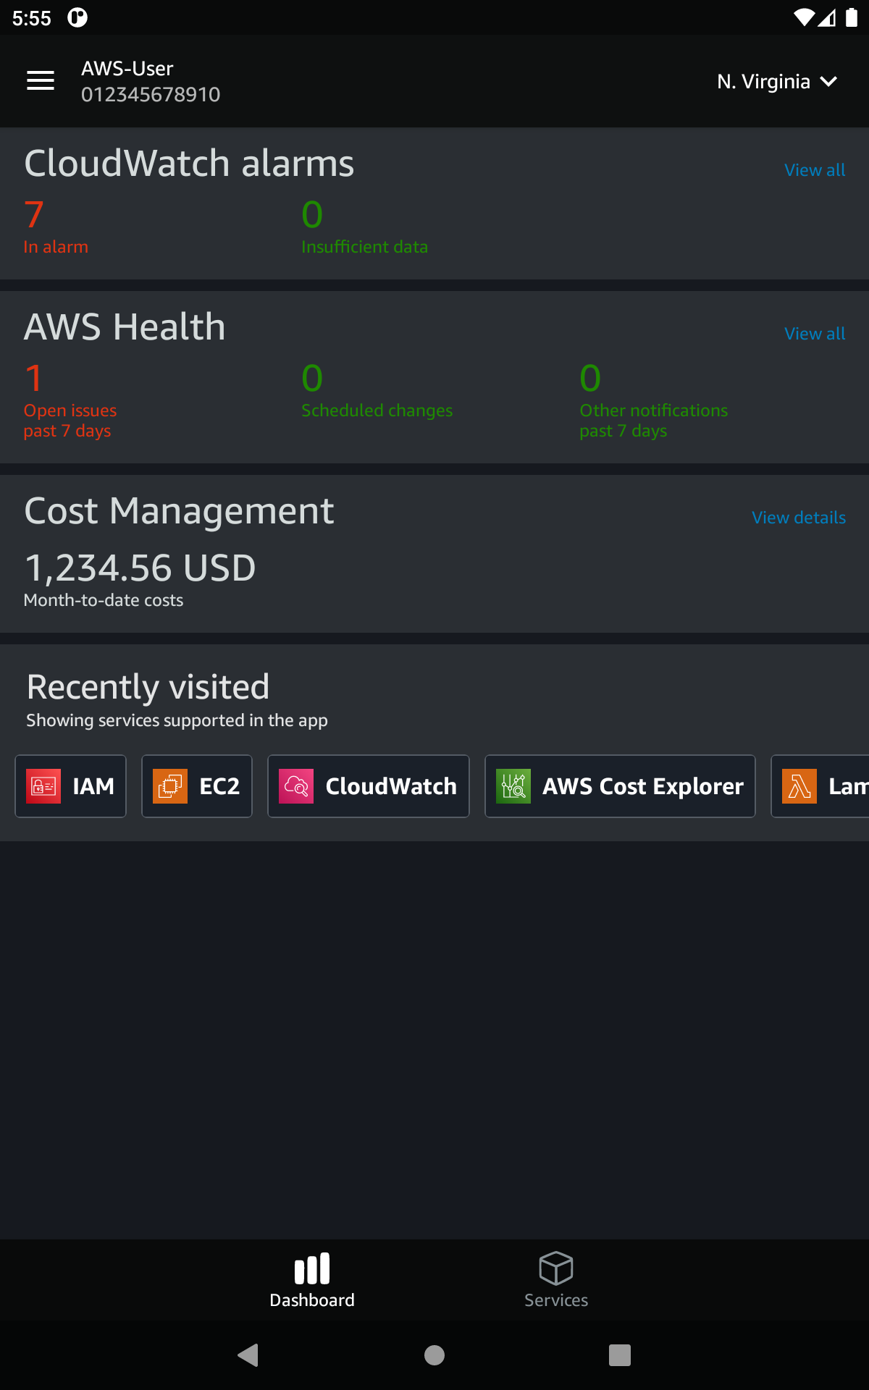
Task: Open the EC2 service
Action: [196, 786]
